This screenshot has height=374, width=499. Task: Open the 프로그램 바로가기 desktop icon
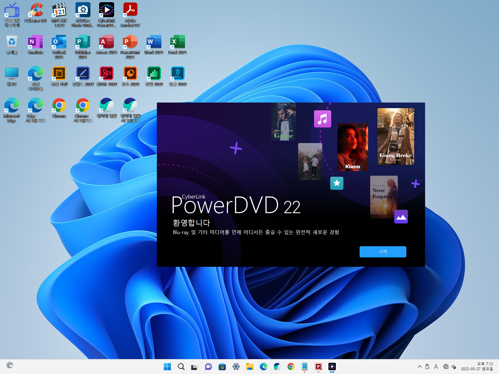coord(12,15)
